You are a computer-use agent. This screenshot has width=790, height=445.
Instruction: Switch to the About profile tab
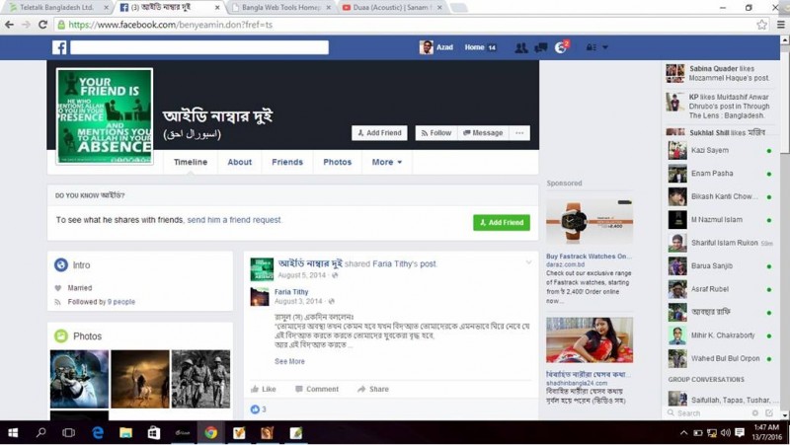[239, 162]
